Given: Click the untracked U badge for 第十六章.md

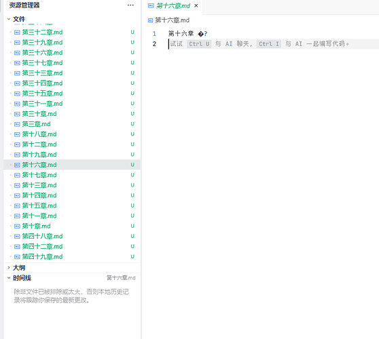Looking at the screenshot, I should 132,165.
